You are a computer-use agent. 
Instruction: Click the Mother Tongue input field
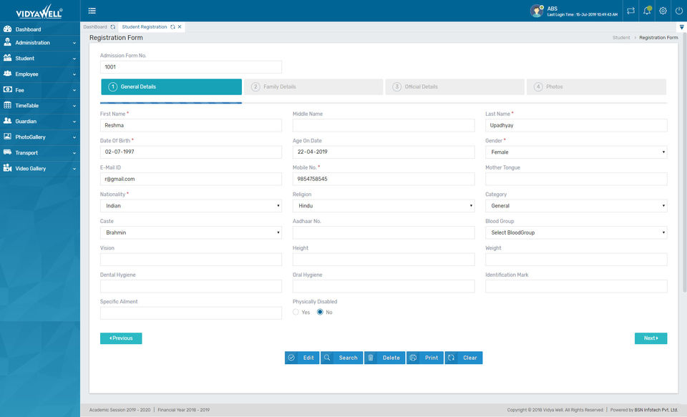[576, 179]
